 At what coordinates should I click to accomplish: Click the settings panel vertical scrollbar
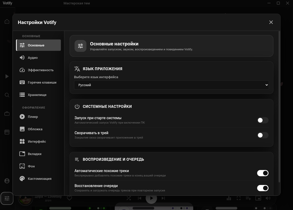pyautogui.click(x=279, y=107)
